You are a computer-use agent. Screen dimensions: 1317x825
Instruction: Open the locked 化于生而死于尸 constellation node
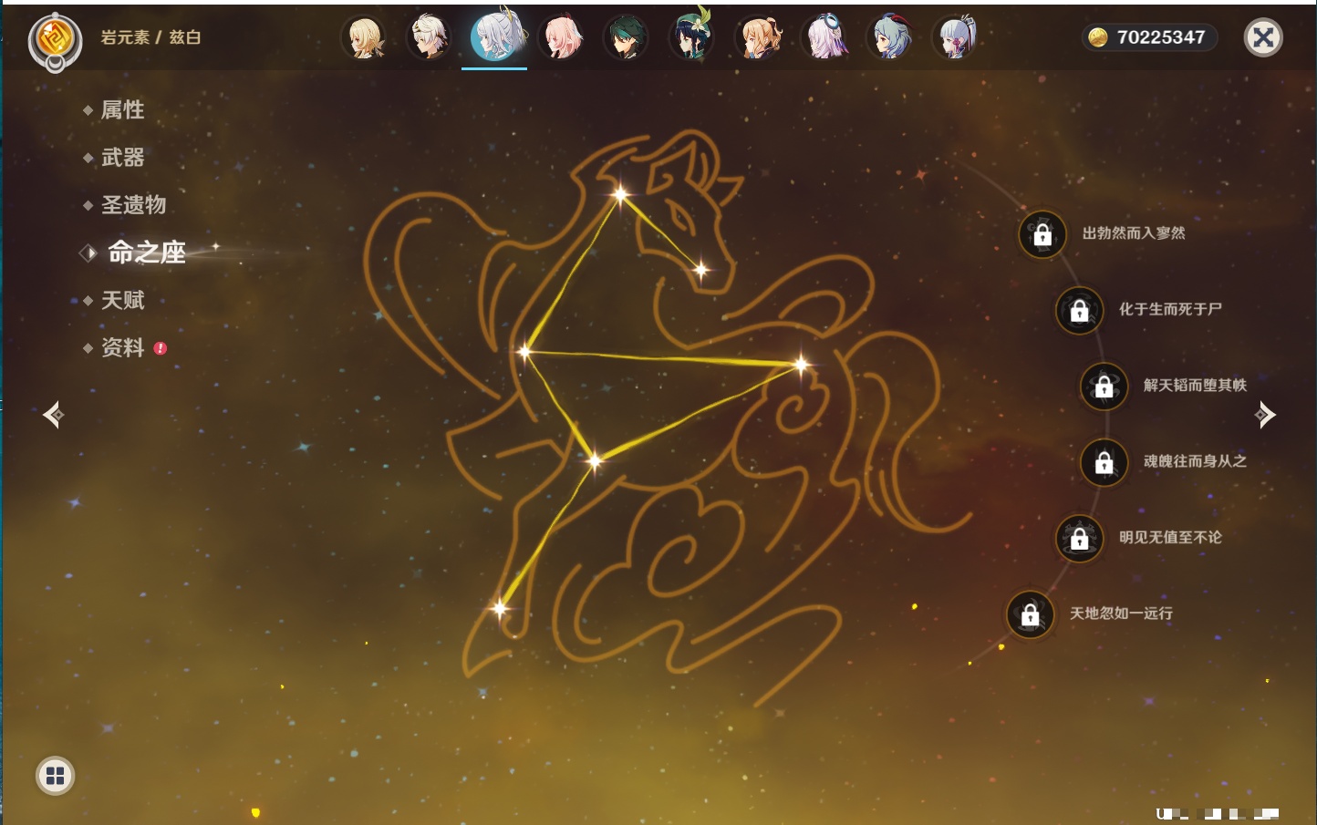tap(1080, 310)
